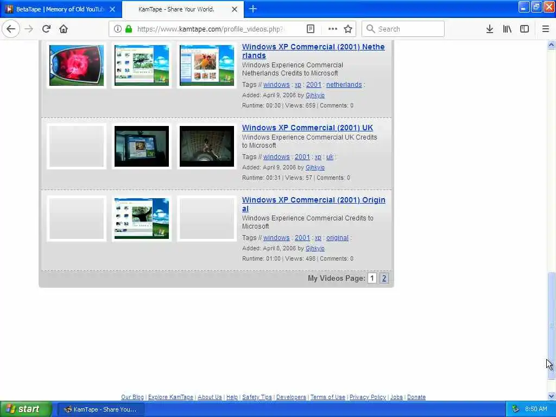Open Windows XP Commercial (2001) Original video
This screenshot has height=417, width=556.
(313, 204)
